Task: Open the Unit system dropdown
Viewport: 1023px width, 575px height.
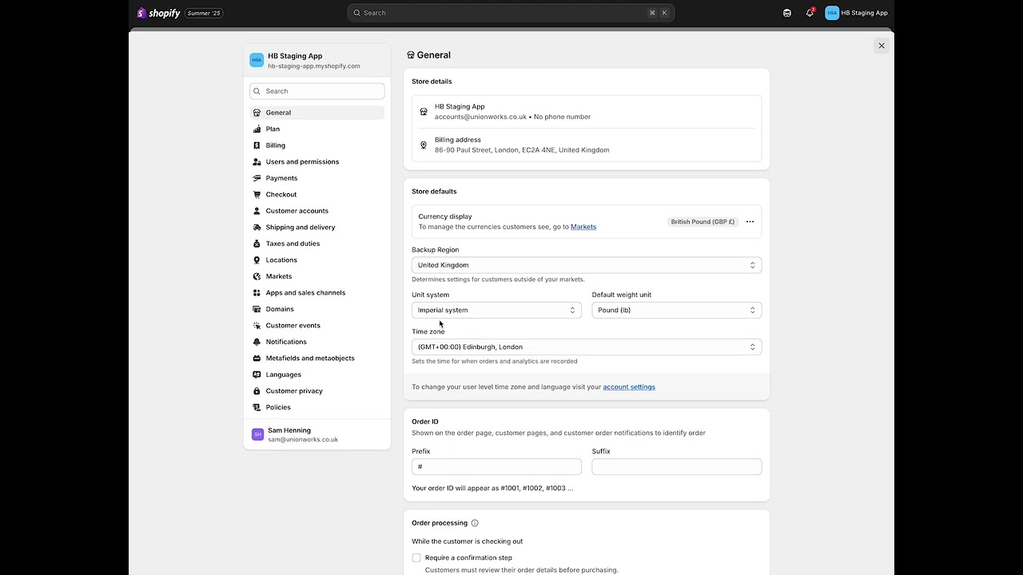Action: tap(496, 310)
